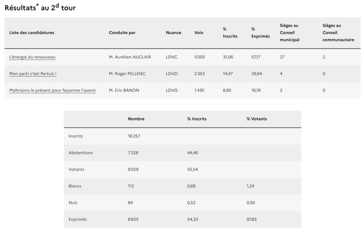
Task: Click the % Votants column header
Action: click(x=257, y=119)
